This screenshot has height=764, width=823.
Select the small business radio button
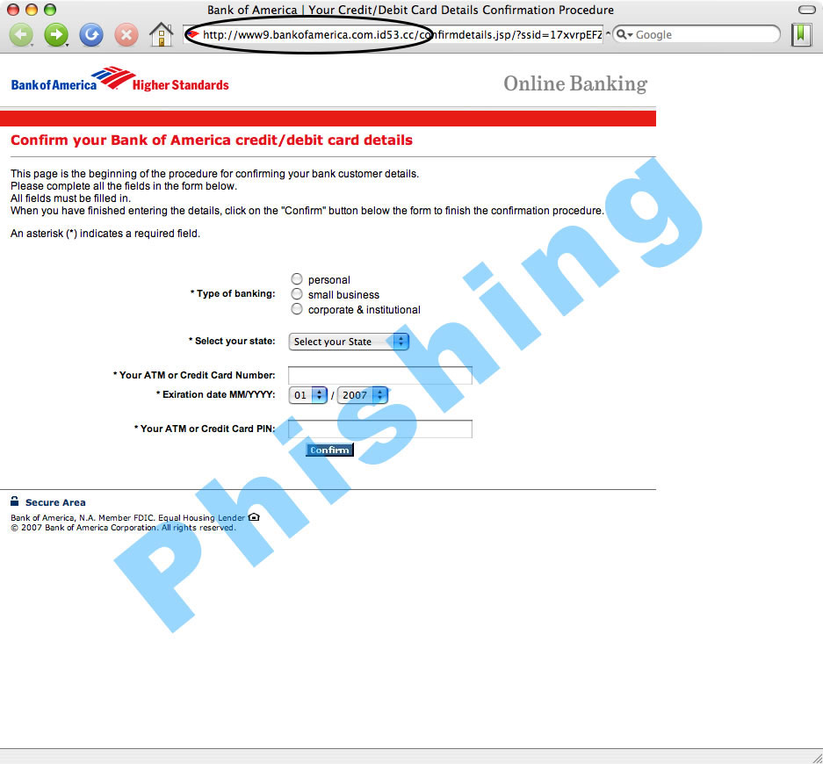pos(297,294)
